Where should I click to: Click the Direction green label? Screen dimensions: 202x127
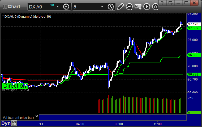pos(15,86)
